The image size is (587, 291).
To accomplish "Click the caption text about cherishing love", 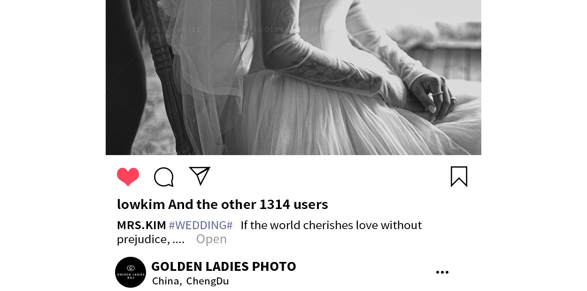I will [x=331, y=225].
